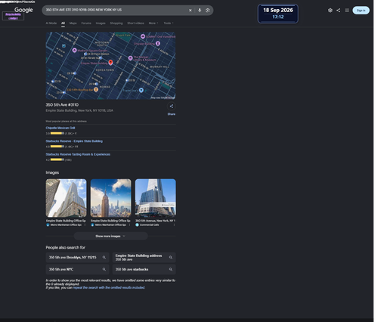Click repeat the search with omitted results link
The height and width of the screenshot is (322, 378).
109,287
